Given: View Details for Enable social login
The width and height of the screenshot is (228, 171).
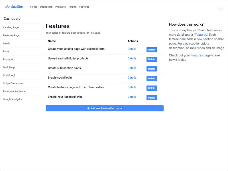Looking at the screenshot, I should tap(132, 78).
